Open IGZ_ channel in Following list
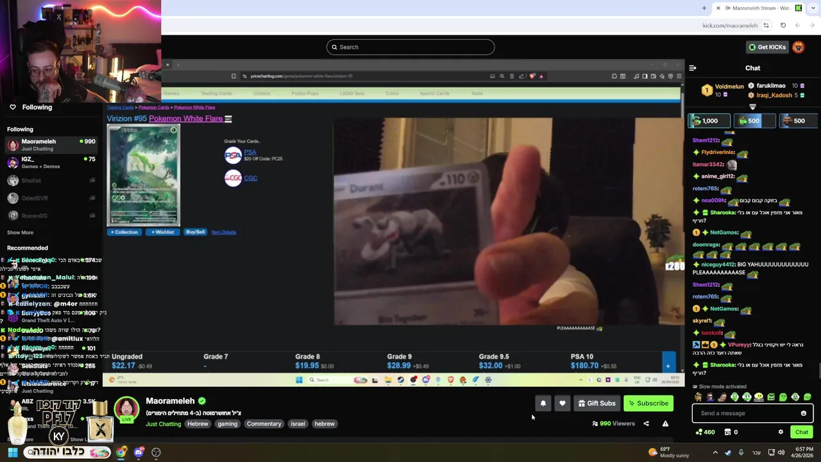The width and height of the screenshot is (821, 462). [50, 162]
